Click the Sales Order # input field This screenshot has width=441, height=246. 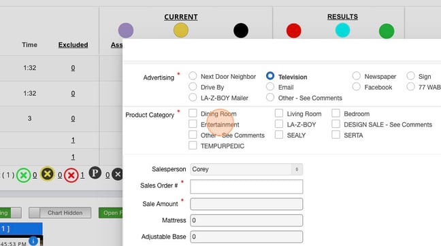[246, 186]
